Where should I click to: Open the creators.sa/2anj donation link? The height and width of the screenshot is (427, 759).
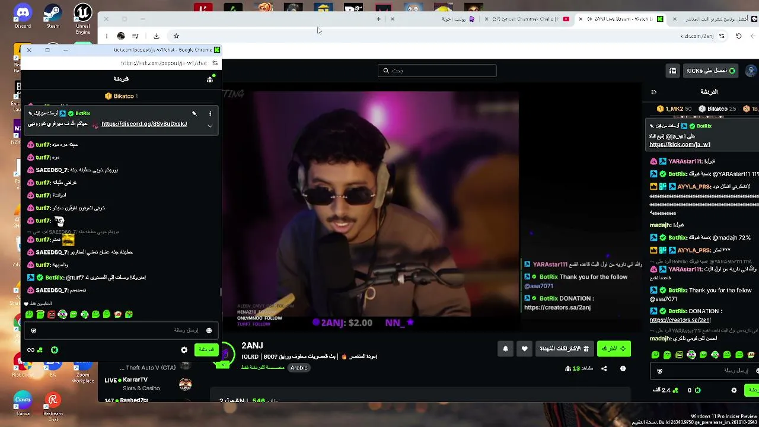click(680, 320)
